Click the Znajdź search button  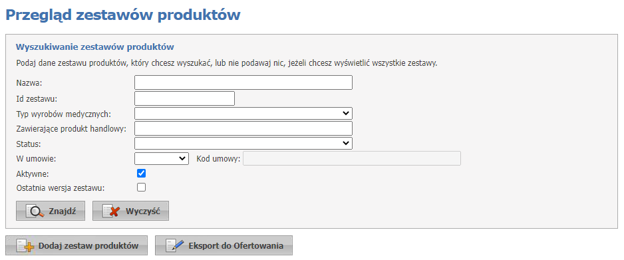click(x=51, y=211)
